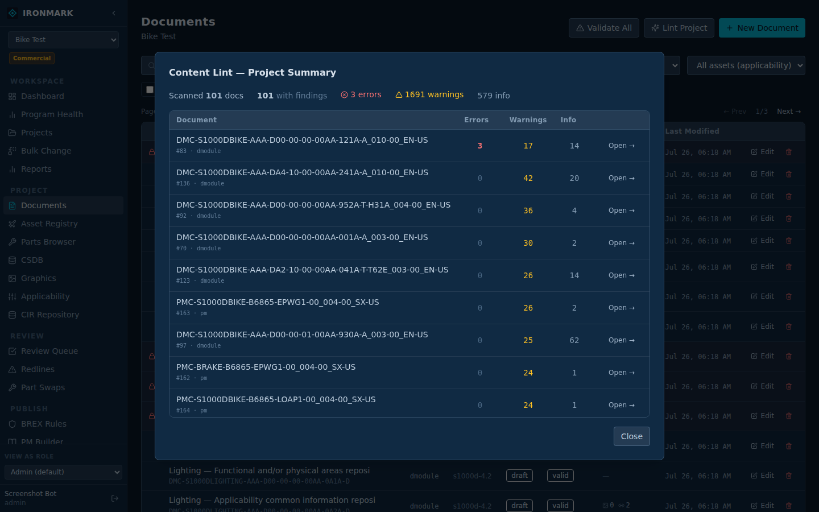This screenshot has height=512, width=819.
Task: Click the Document column header
Action: coord(196,120)
